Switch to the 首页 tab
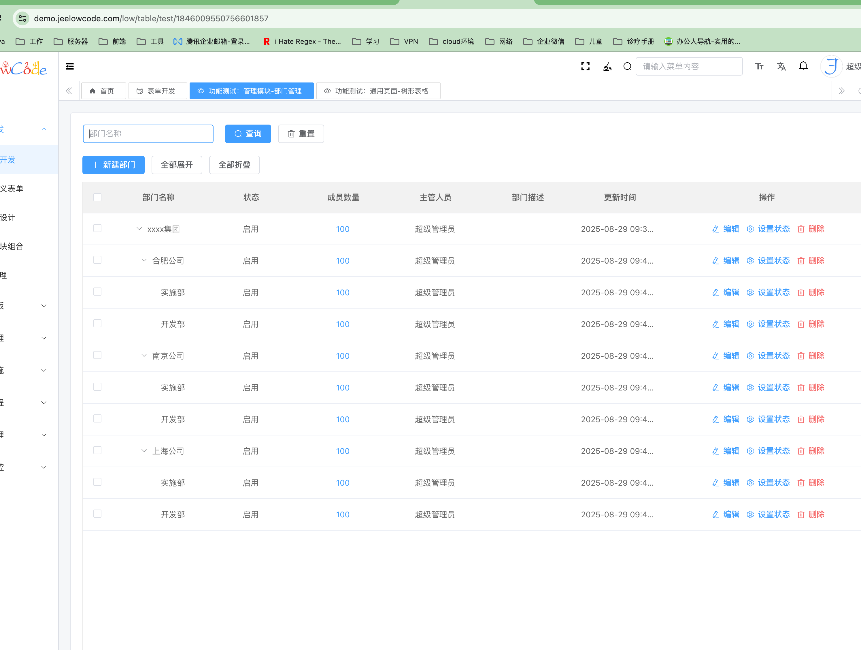The height and width of the screenshot is (650, 861). pyautogui.click(x=103, y=91)
